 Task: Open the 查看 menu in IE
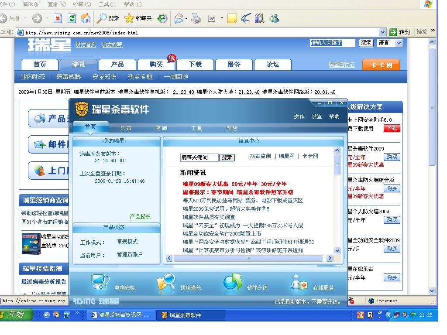(x=56, y=4)
